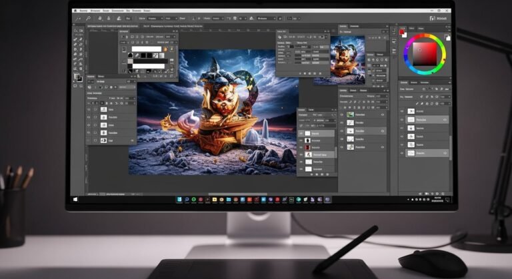Click the link icon on the highlighted bottom layer in the right Layers panel

click(x=445, y=153)
